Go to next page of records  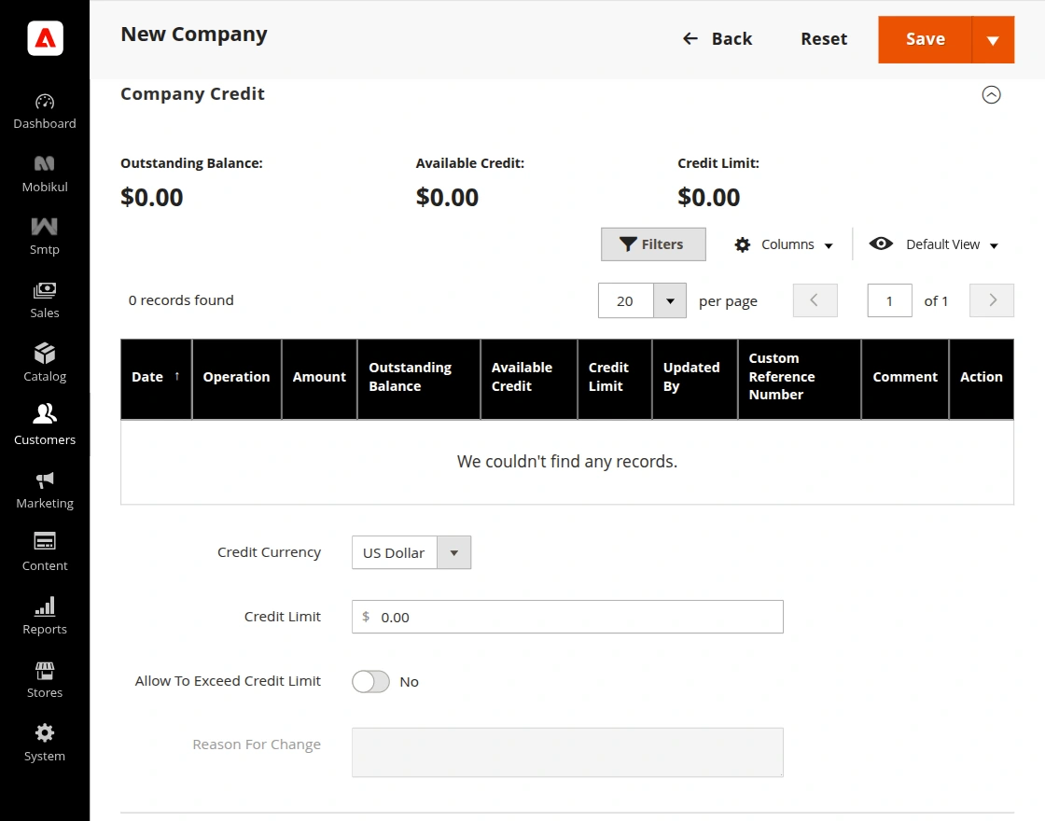992,300
